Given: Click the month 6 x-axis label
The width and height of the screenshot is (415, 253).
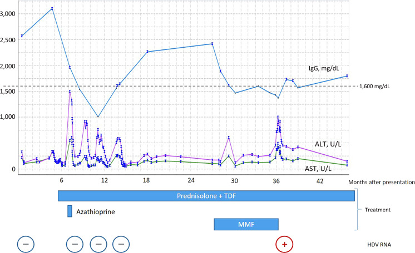Looking at the screenshot, I should 61,180.
